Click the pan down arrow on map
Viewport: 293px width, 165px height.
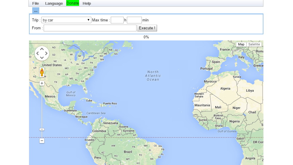[x=42, y=57]
